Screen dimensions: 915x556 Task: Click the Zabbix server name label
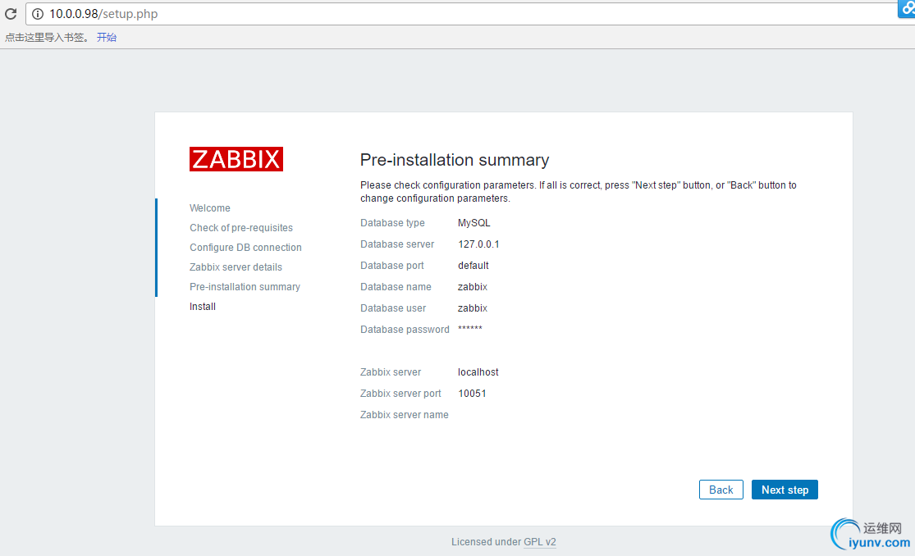(x=404, y=415)
